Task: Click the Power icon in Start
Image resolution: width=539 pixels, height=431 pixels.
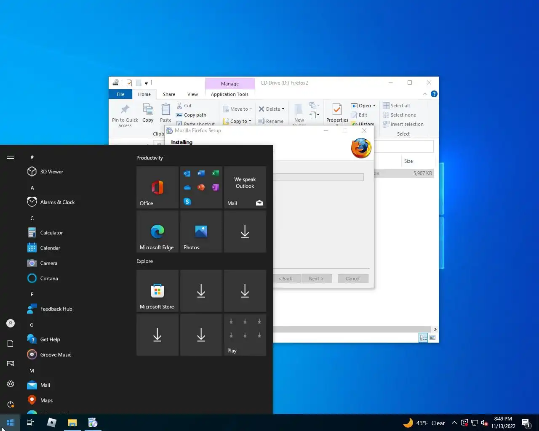Action: coord(11,404)
